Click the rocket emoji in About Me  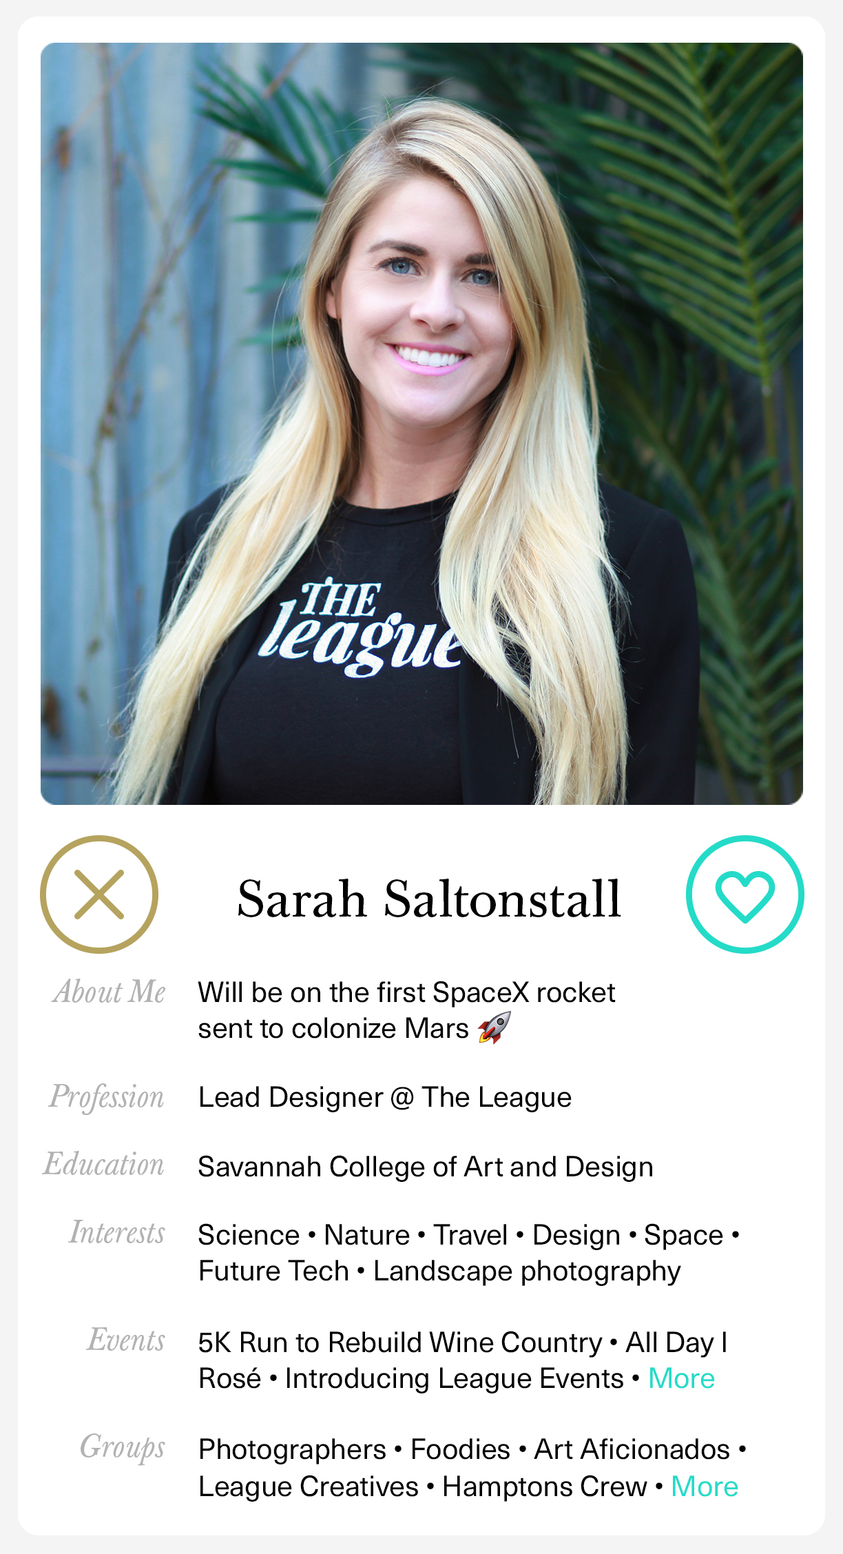495,1028
